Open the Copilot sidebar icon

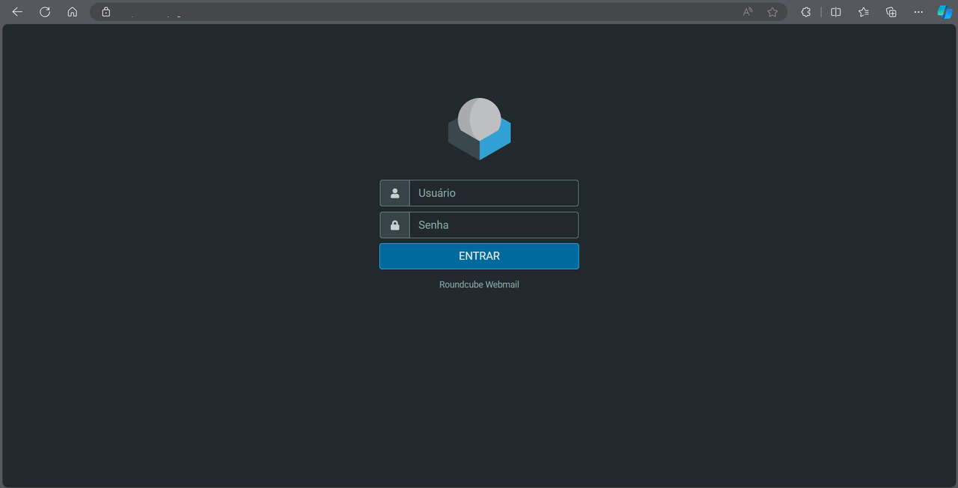point(945,12)
